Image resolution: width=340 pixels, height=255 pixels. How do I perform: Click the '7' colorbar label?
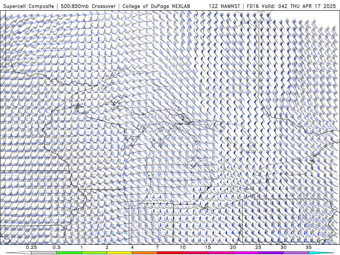pos(157,247)
